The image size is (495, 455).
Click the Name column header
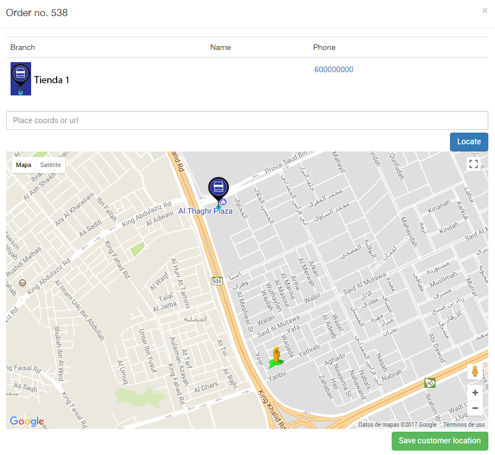[x=221, y=47]
